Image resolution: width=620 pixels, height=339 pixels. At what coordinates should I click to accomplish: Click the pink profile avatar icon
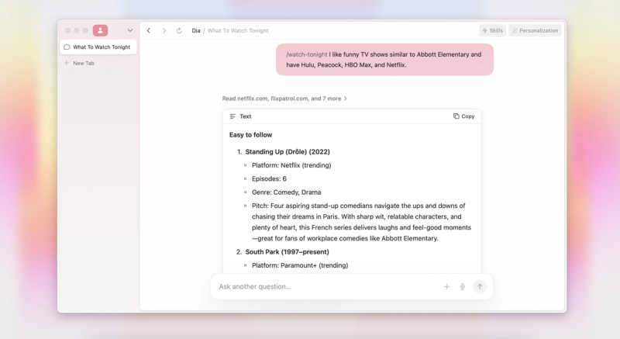(x=101, y=30)
